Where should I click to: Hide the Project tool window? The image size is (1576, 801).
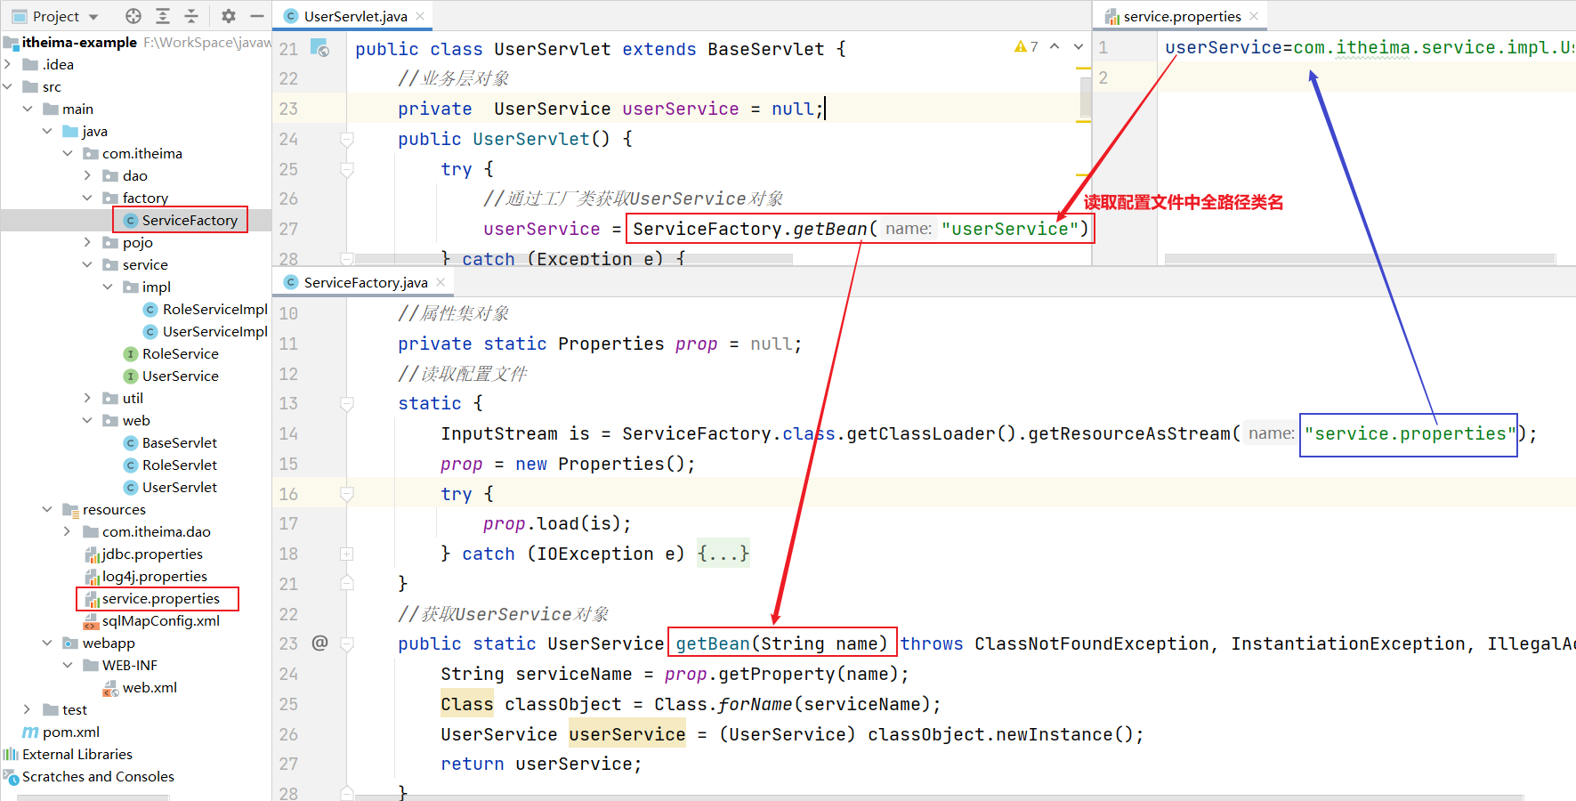257,16
